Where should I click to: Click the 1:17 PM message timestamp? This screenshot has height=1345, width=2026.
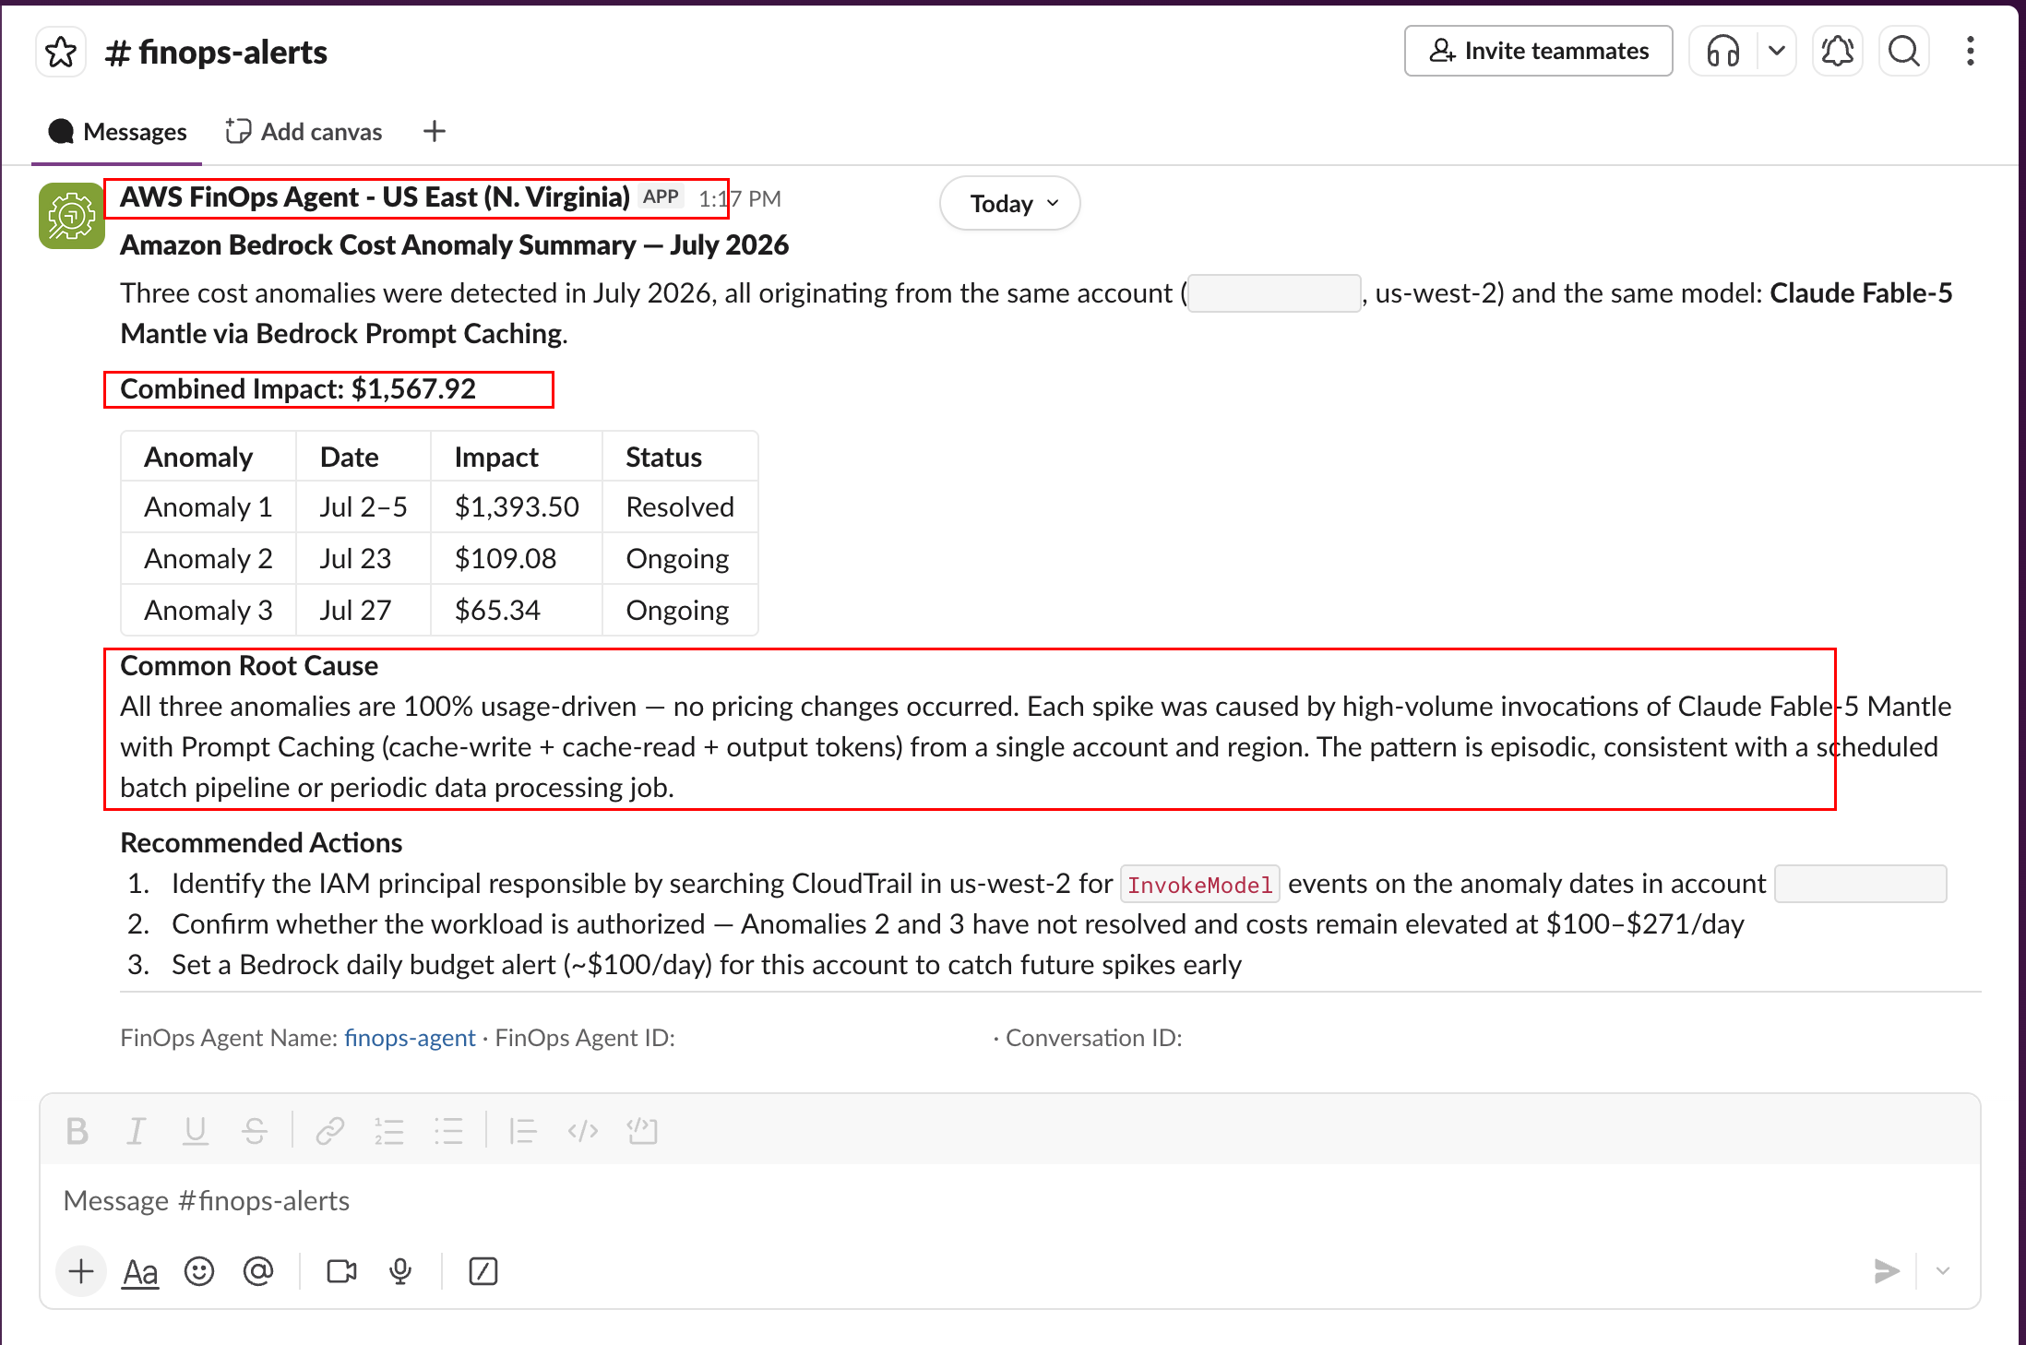740,198
